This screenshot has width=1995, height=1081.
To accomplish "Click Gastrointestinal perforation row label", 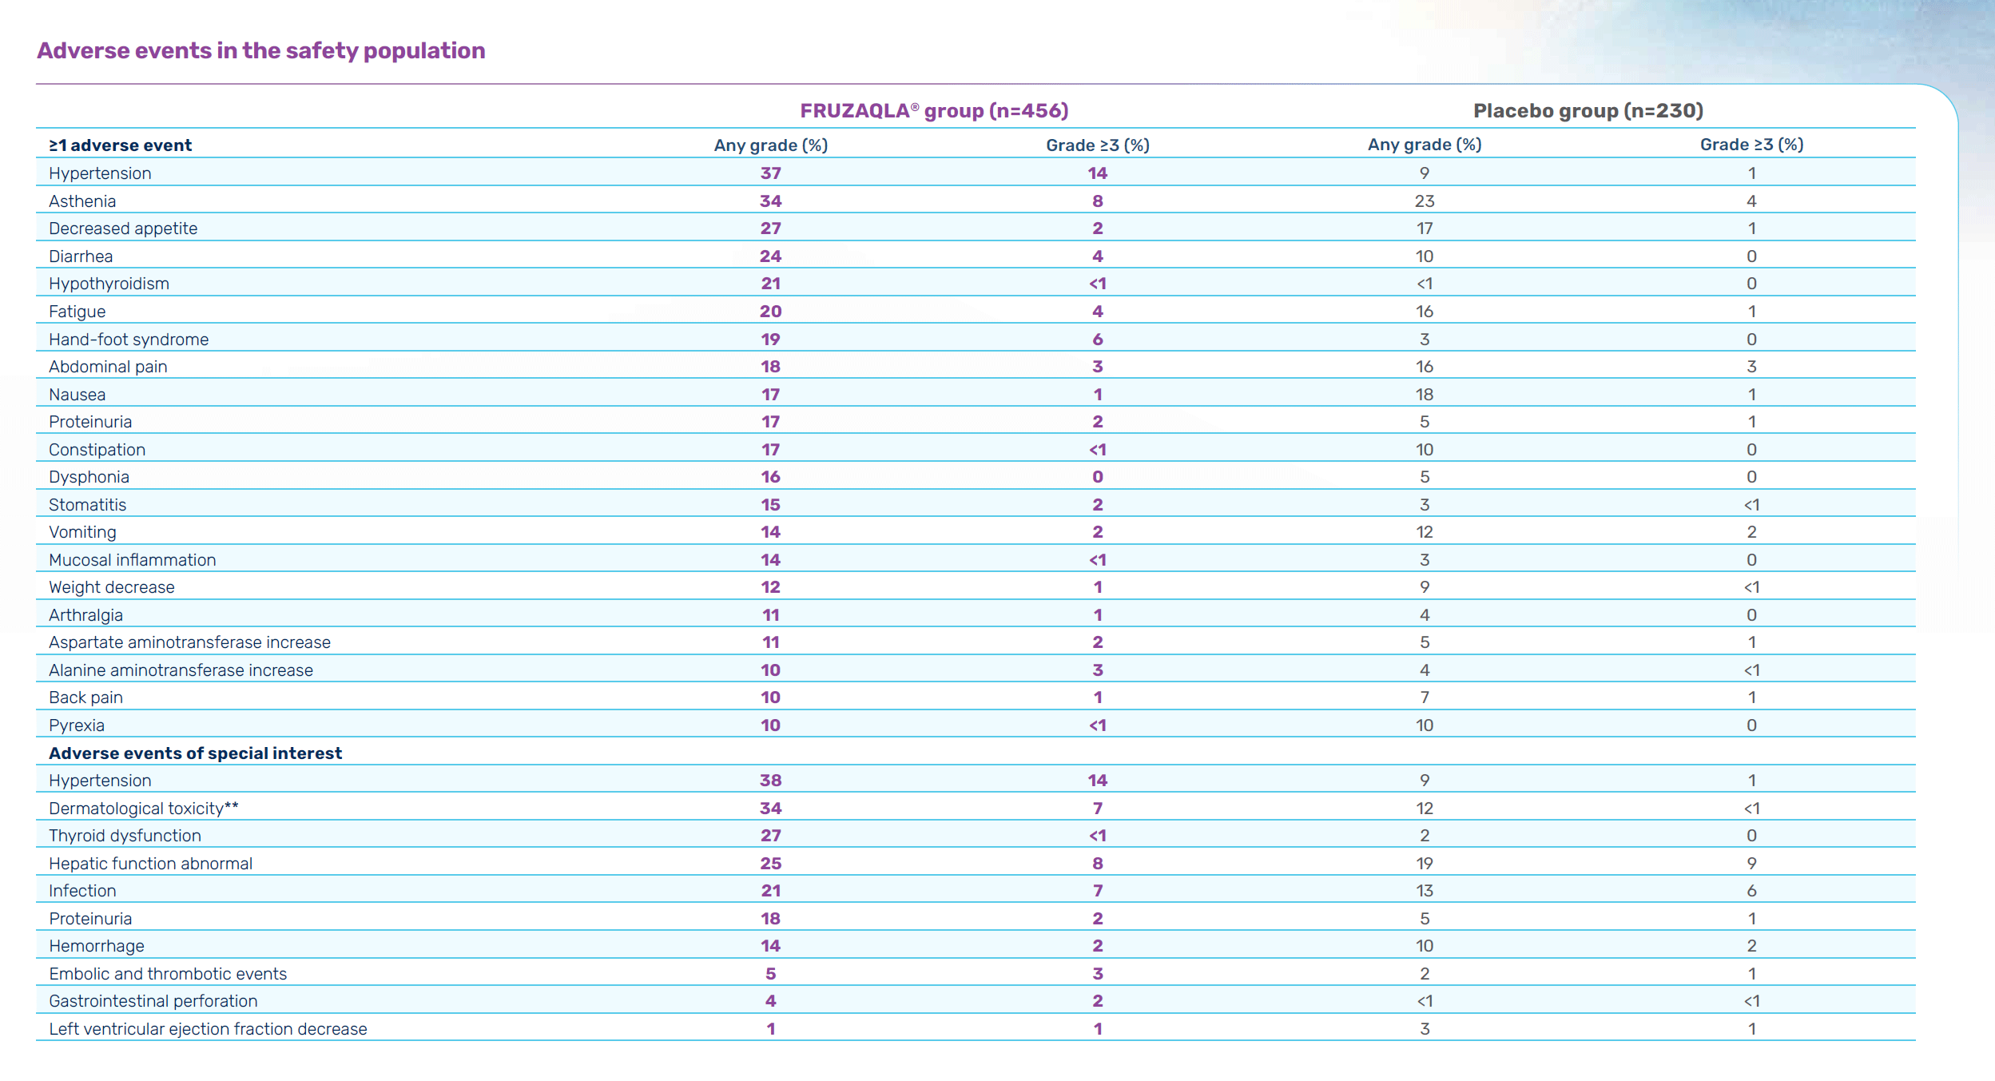I will (153, 1001).
